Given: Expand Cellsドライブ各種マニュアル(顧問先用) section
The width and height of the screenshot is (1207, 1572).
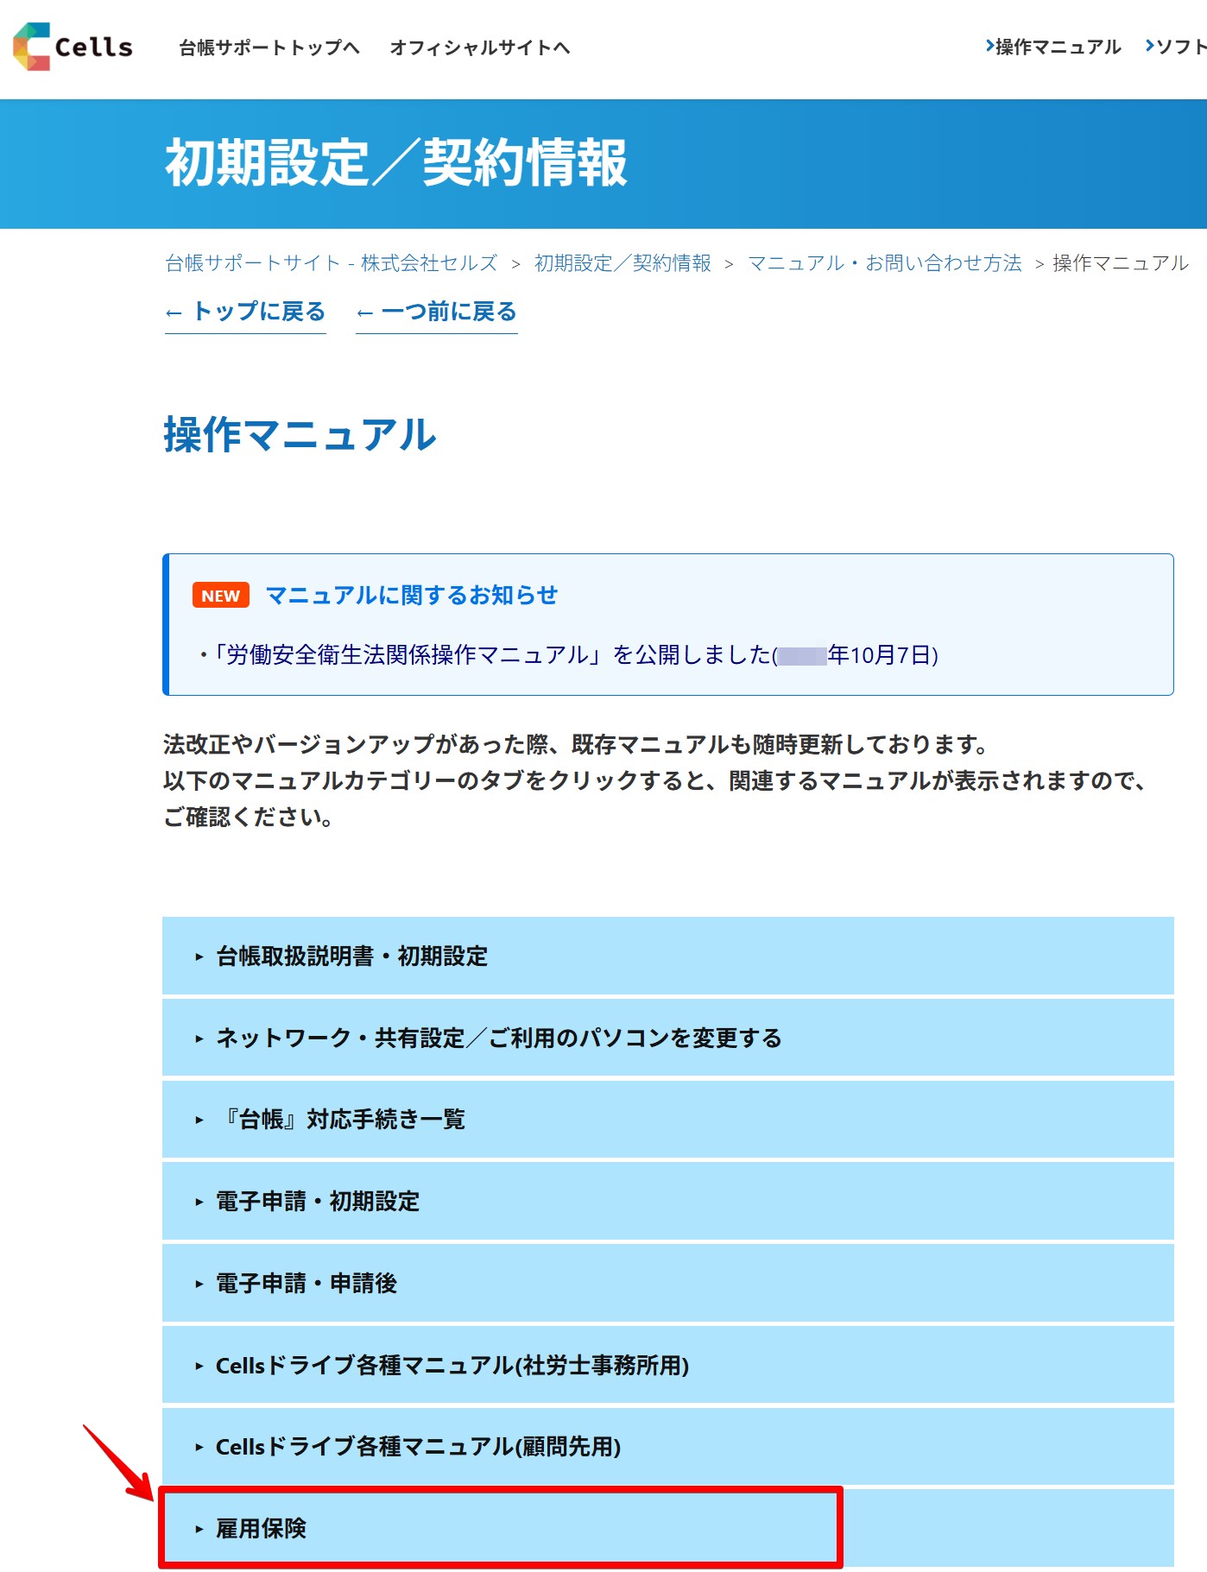Looking at the screenshot, I should 668,1446.
